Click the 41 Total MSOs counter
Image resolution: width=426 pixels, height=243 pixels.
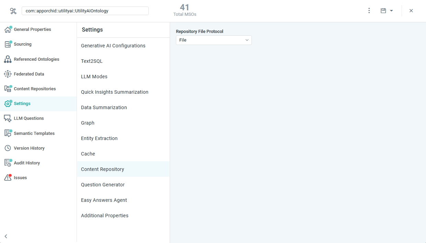click(185, 10)
